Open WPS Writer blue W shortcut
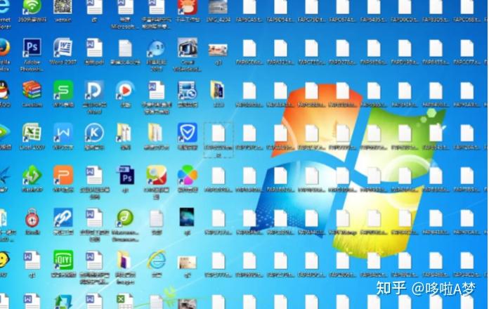489x309 pixels. click(x=63, y=133)
